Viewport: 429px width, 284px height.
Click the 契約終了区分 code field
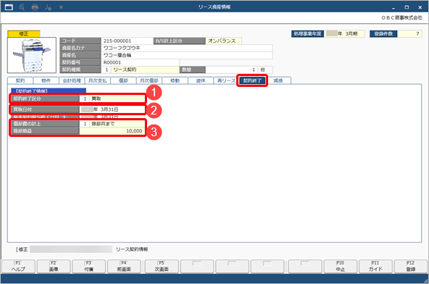tap(85, 99)
